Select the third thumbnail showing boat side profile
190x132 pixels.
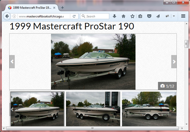149,109
